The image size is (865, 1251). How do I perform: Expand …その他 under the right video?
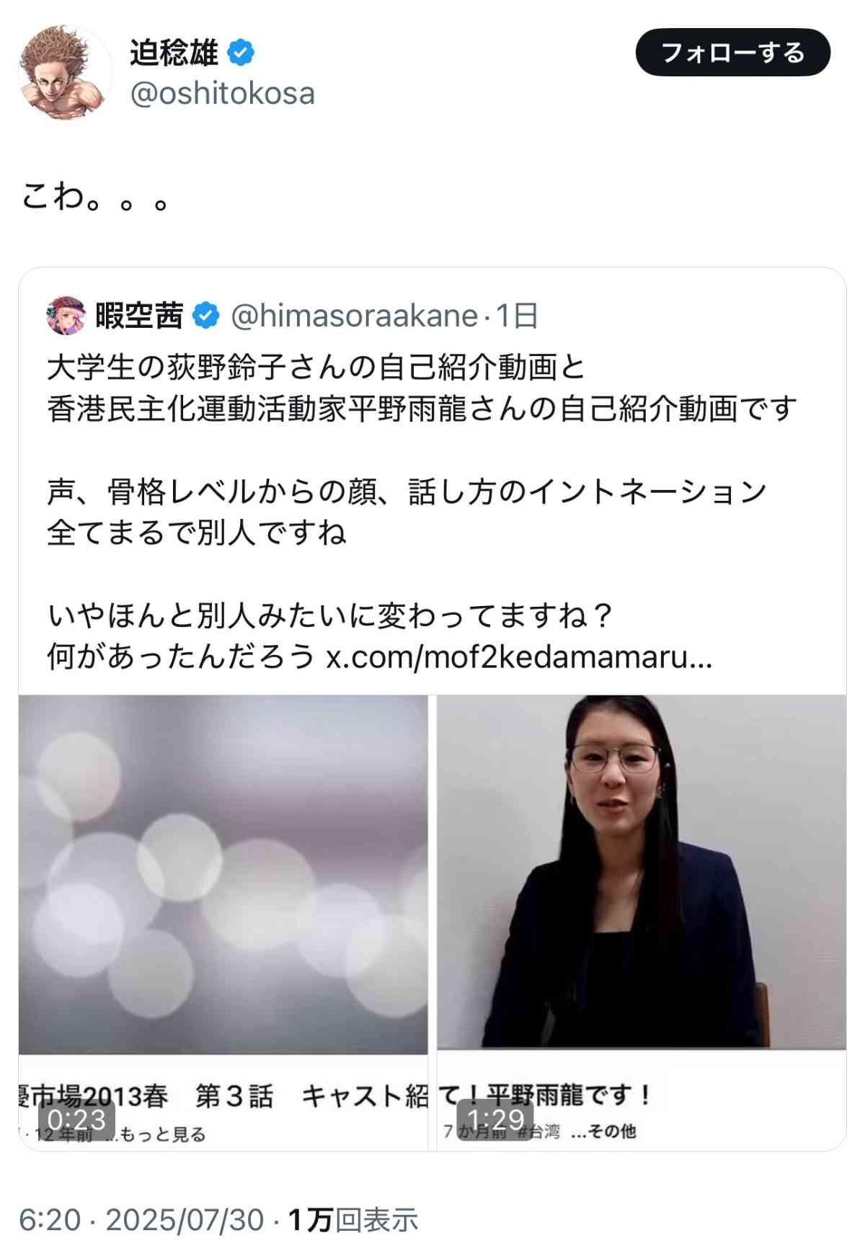603,1131
